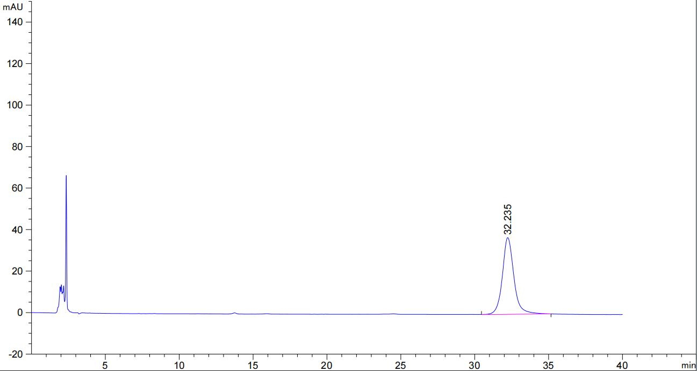Click the 140 value on the y-axis

click(16, 22)
